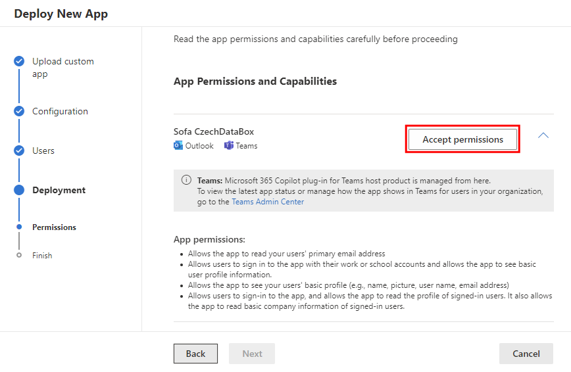Click the Sofa CzechDataBox app name
571x372 pixels.
[214, 131]
